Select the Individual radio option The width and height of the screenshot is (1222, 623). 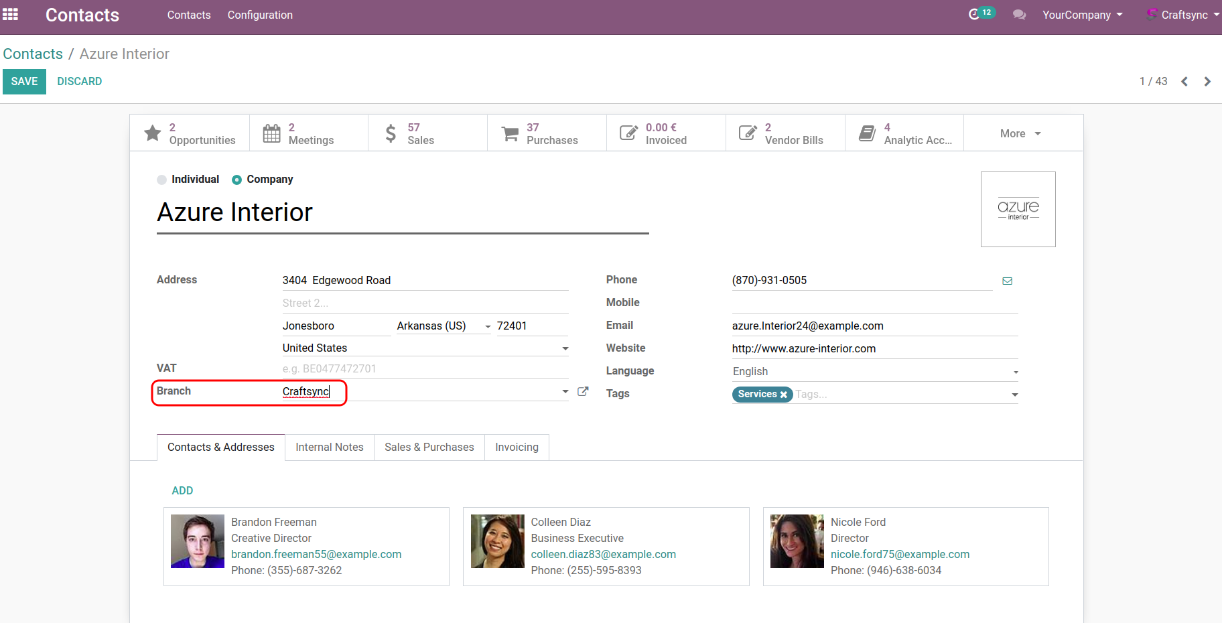tap(162, 180)
